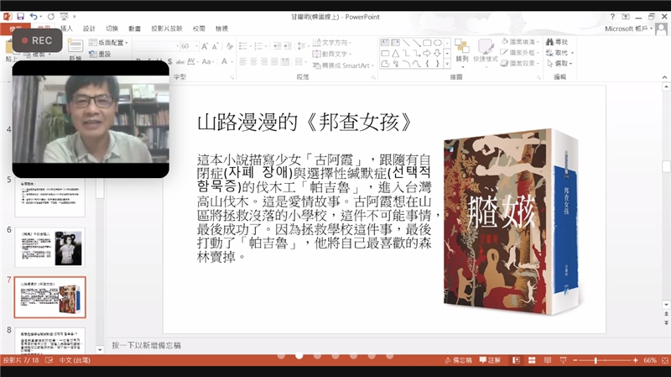Open character spacing AV dropdown
This screenshot has width=671, height=377.
coord(192,61)
